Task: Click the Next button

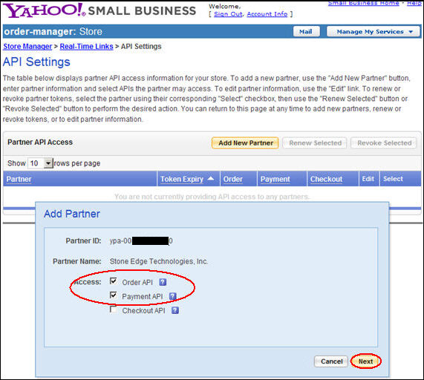Action: pyautogui.click(x=365, y=361)
